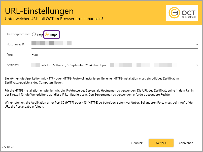Click the Transferprotokoll label
203x152 pixels.
(18, 34)
